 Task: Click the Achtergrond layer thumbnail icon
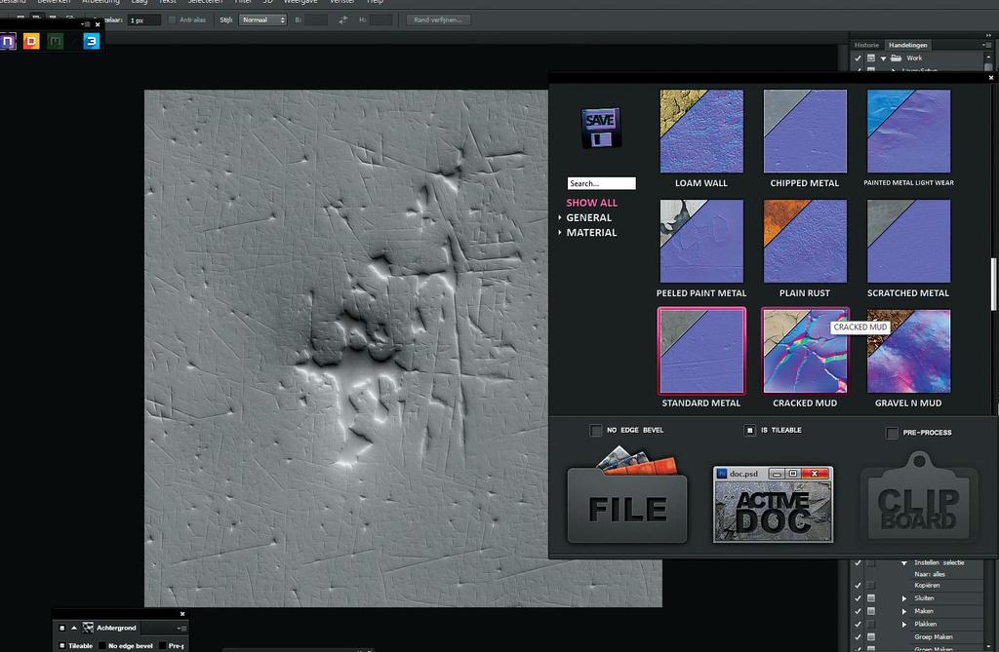pyautogui.click(x=88, y=628)
